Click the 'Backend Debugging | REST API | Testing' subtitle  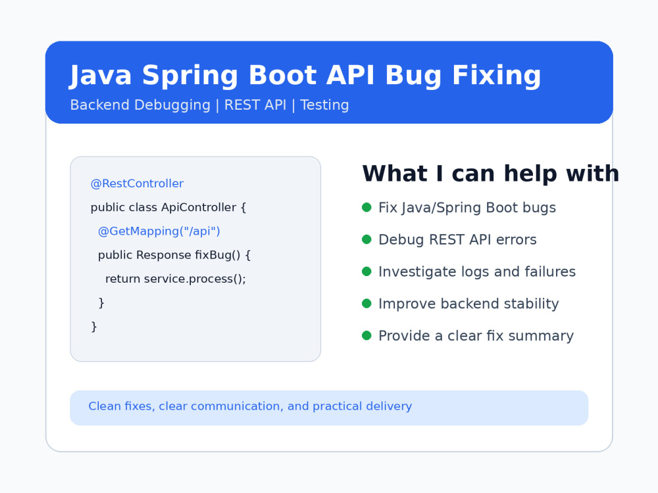coord(209,105)
